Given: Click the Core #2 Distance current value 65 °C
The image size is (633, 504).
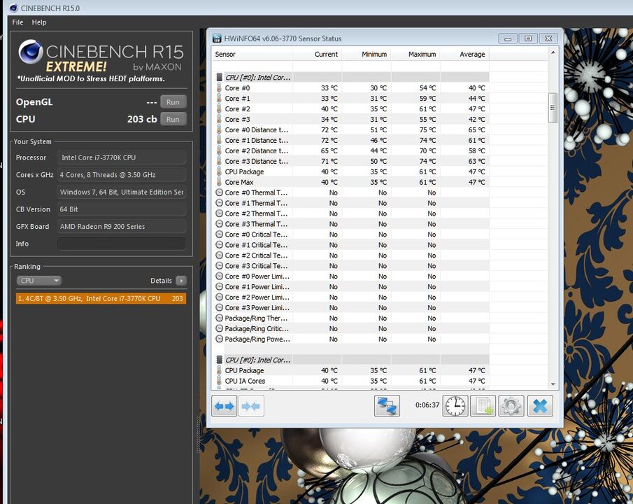Looking at the screenshot, I should click(329, 150).
